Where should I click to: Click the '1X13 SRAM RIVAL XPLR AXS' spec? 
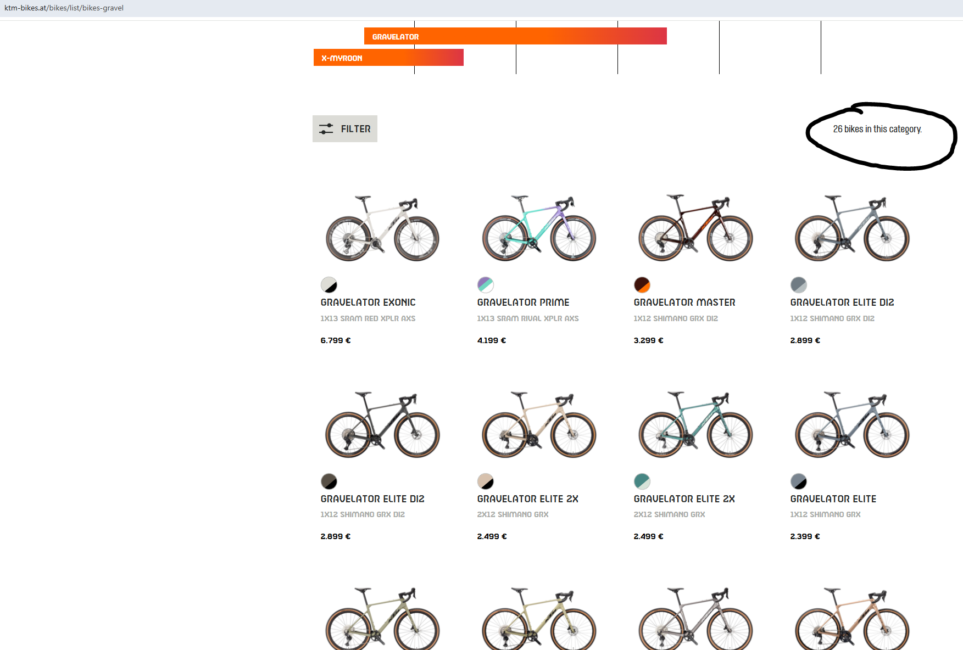point(528,318)
